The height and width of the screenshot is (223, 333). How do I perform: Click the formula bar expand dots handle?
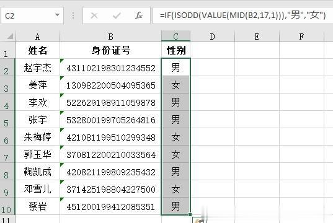coord(73,15)
